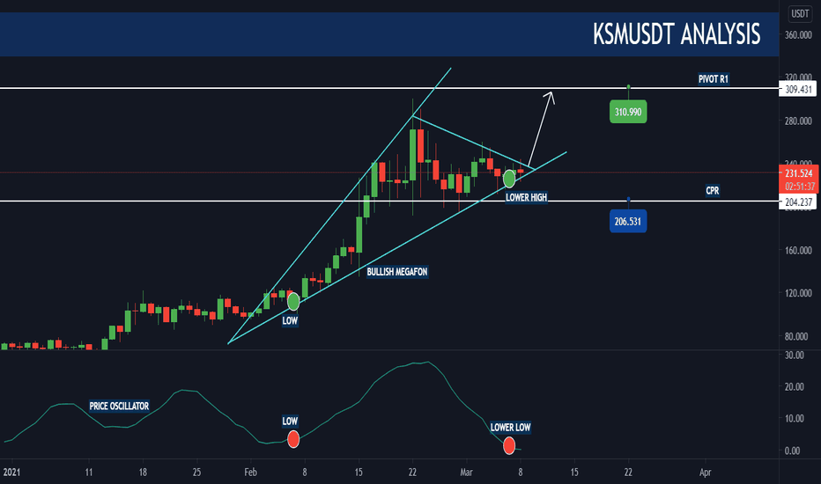Click the 22 date label after Mar
The height and width of the screenshot is (484, 821).
point(628,473)
